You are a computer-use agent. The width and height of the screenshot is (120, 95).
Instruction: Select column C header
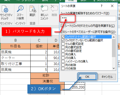click(x=39, y=40)
